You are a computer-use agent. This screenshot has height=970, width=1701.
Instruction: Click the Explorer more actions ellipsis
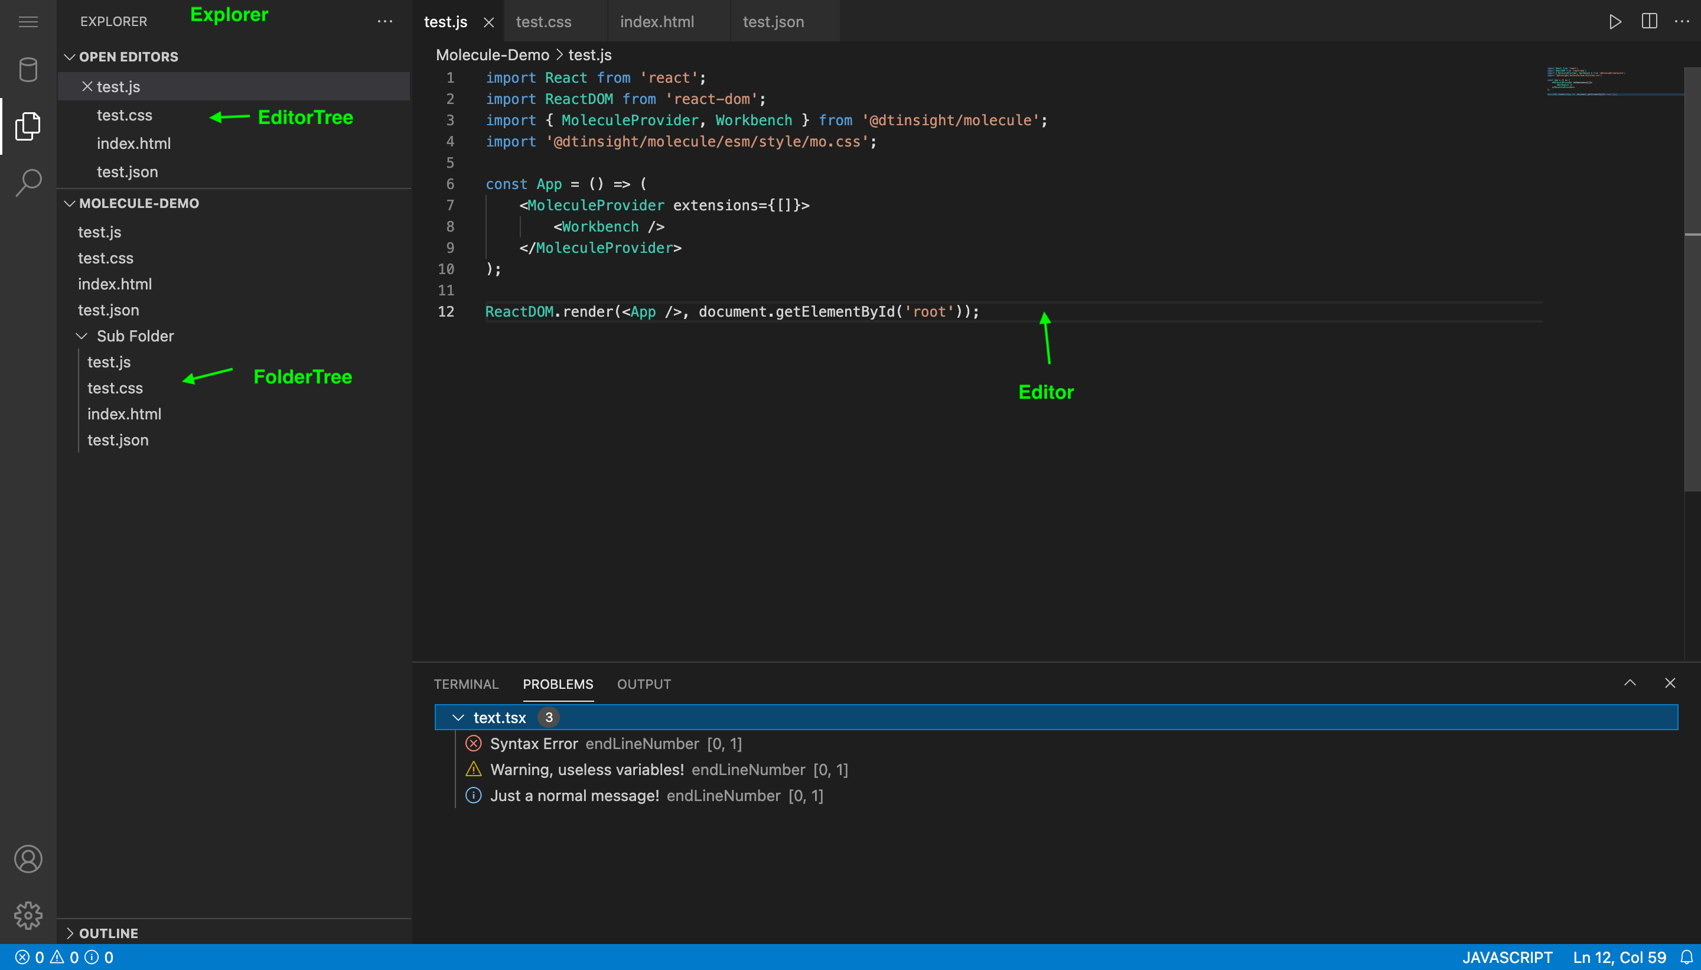click(x=385, y=22)
